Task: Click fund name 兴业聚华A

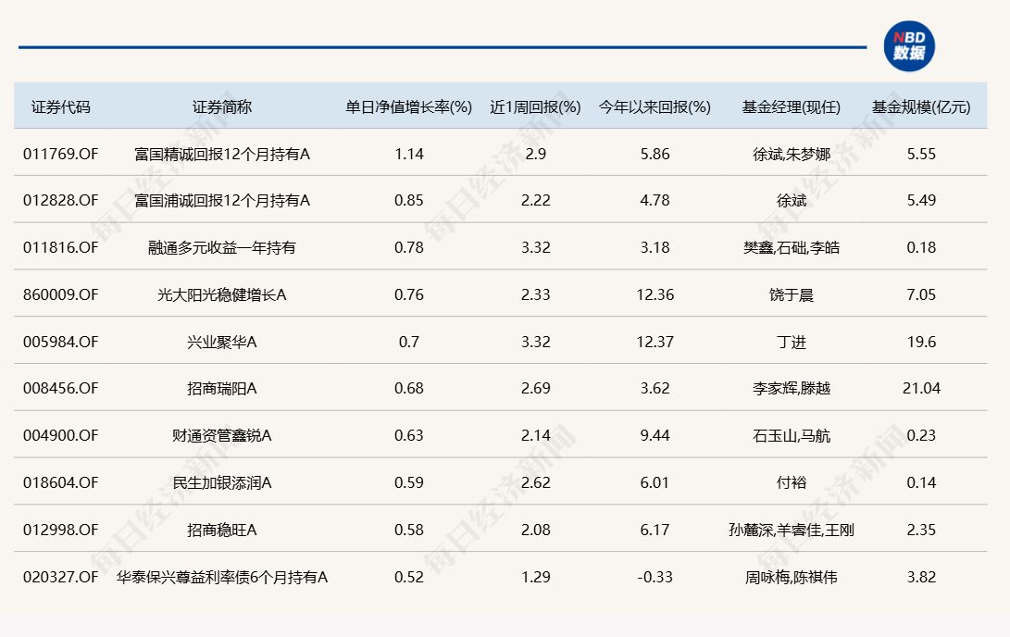Action: pos(222,343)
